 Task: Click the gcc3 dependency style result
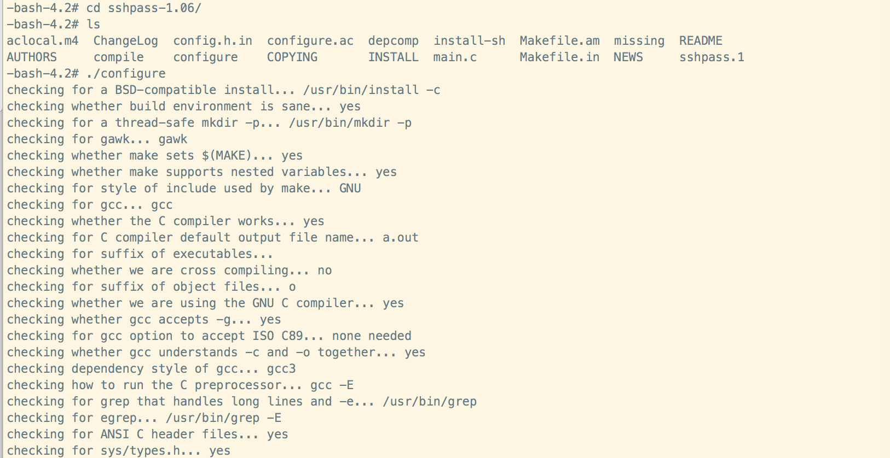[281, 369]
